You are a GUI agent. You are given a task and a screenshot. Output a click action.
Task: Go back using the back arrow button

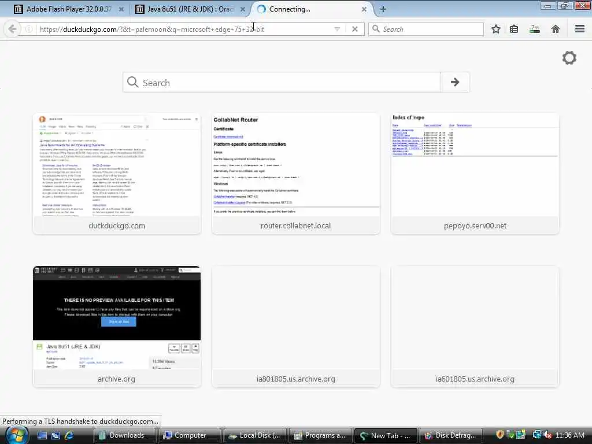tap(12, 29)
